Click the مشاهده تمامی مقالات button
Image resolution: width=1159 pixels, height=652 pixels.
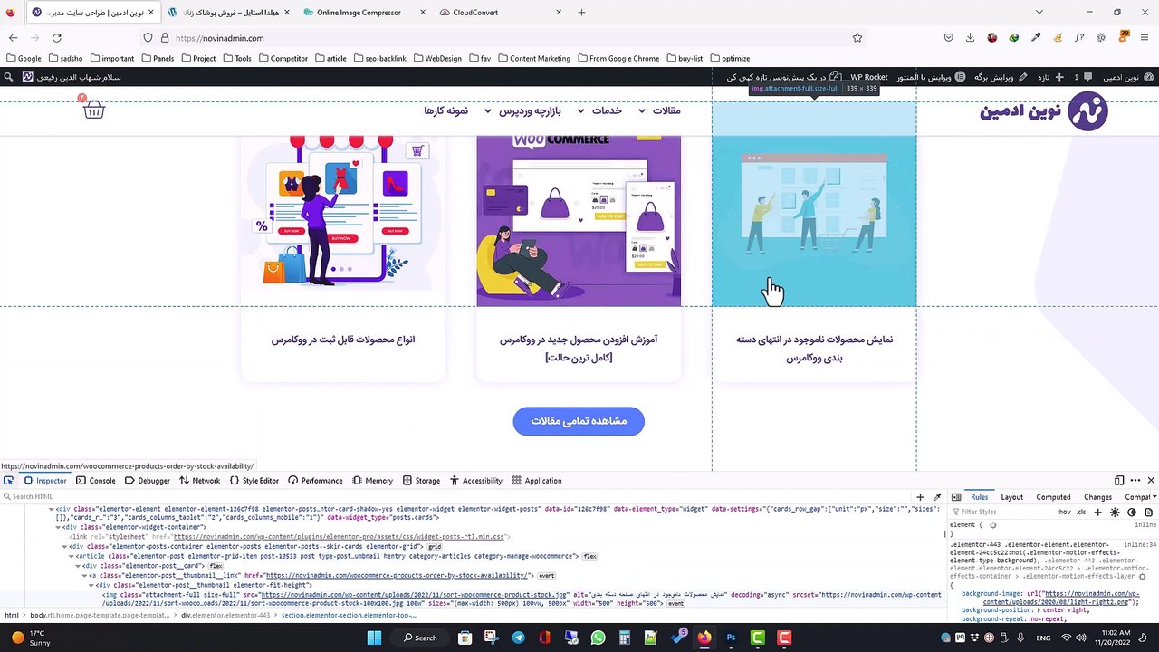[x=579, y=421]
